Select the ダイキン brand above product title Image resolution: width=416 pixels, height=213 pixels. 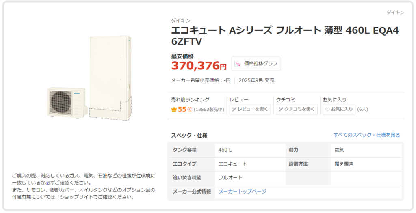[181, 21]
